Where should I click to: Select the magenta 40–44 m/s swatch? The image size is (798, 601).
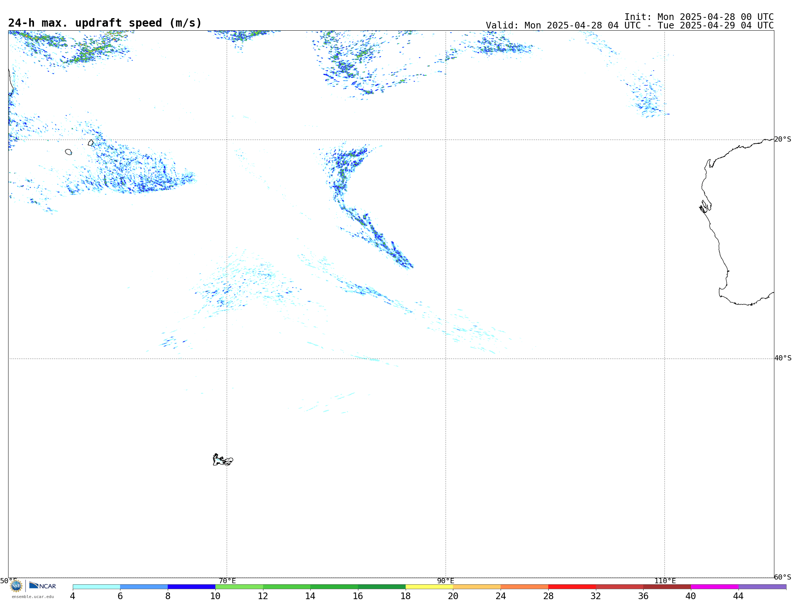point(715,587)
